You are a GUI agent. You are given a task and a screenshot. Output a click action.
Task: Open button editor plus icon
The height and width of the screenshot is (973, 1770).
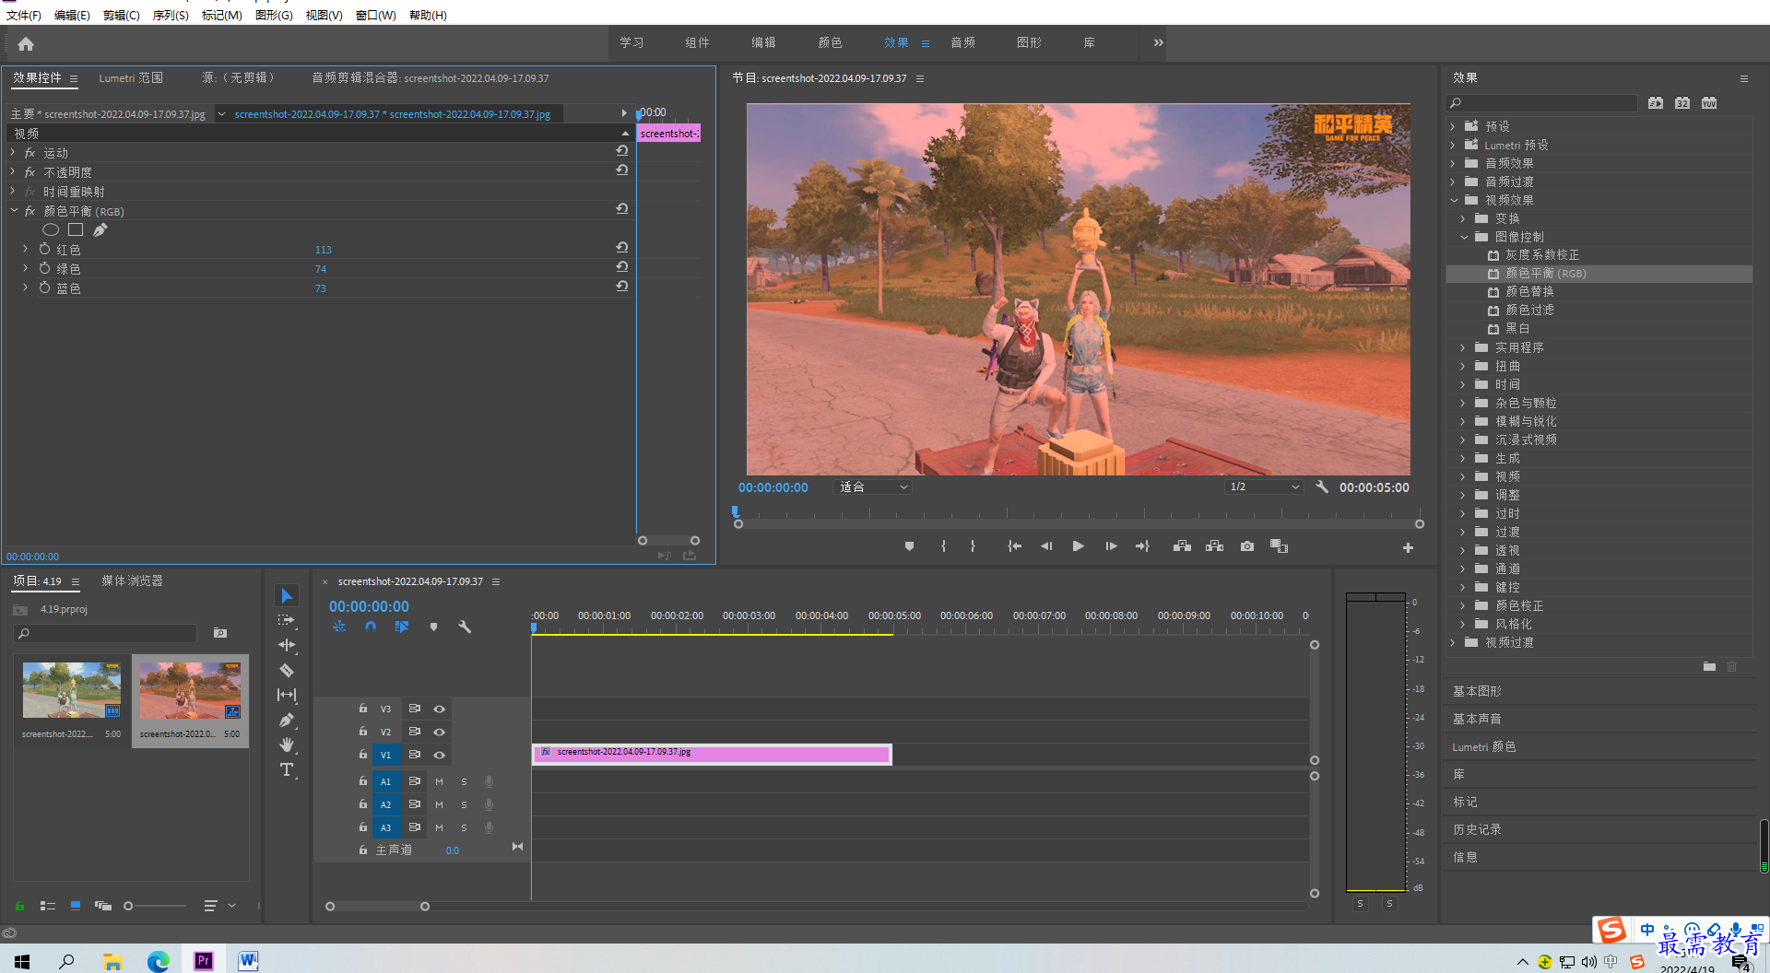pyautogui.click(x=1408, y=547)
